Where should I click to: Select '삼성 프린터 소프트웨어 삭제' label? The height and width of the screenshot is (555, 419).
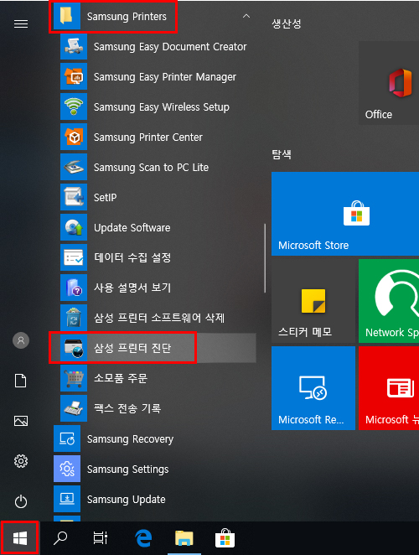(159, 318)
